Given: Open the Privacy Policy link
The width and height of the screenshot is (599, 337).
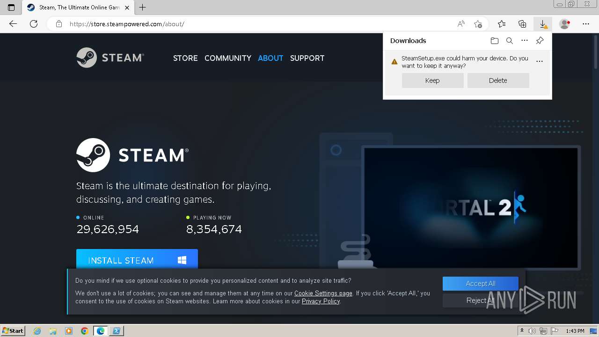Looking at the screenshot, I should coord(321,301).
